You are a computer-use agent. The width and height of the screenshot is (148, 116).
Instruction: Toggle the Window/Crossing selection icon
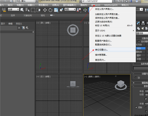(x=38, y=10)
